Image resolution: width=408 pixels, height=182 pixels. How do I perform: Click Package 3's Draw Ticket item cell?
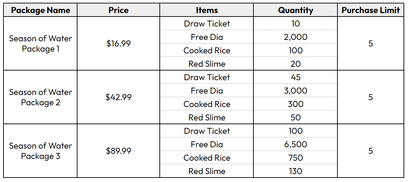(207, 131)
